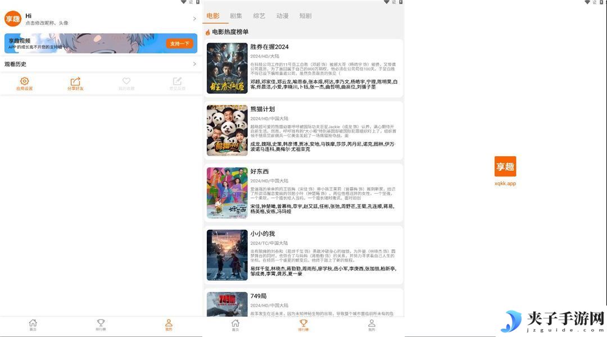The height and width of the screenshot is (337, 607).
Task: Click the Hi greeting text
Action: 28,16
